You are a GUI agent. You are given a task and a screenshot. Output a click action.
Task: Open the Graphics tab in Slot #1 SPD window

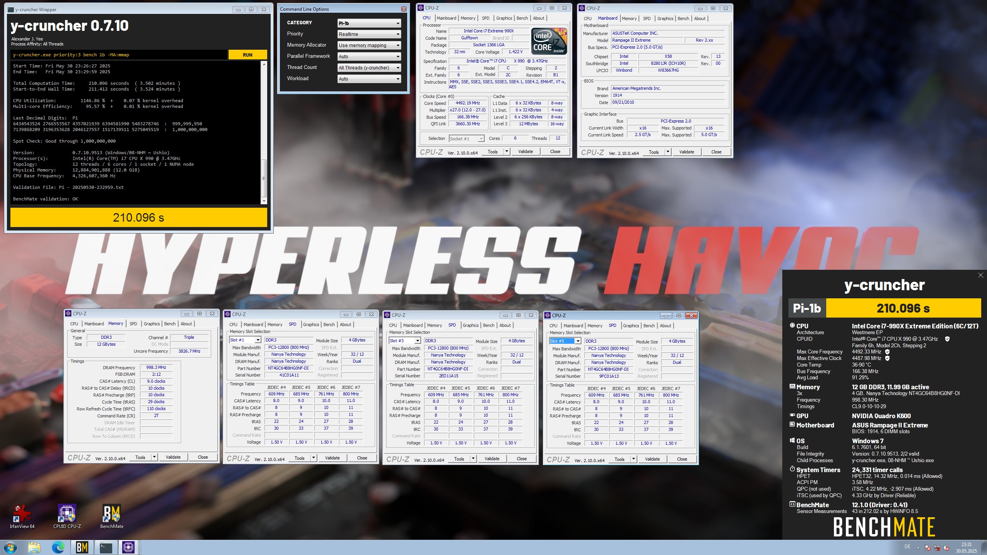point(311,325)
